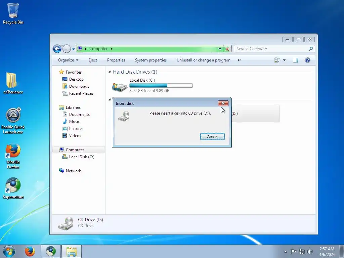Image resolution: width=344 pixels, height=258 pixels.
Task: Click Local Disk (C:) capacity bar
Action: point(161,86)
